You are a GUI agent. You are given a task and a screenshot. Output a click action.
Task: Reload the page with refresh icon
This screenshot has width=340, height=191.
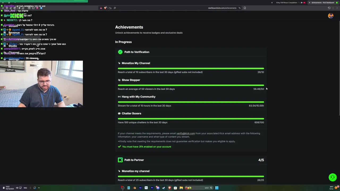[x=329, y=8]
